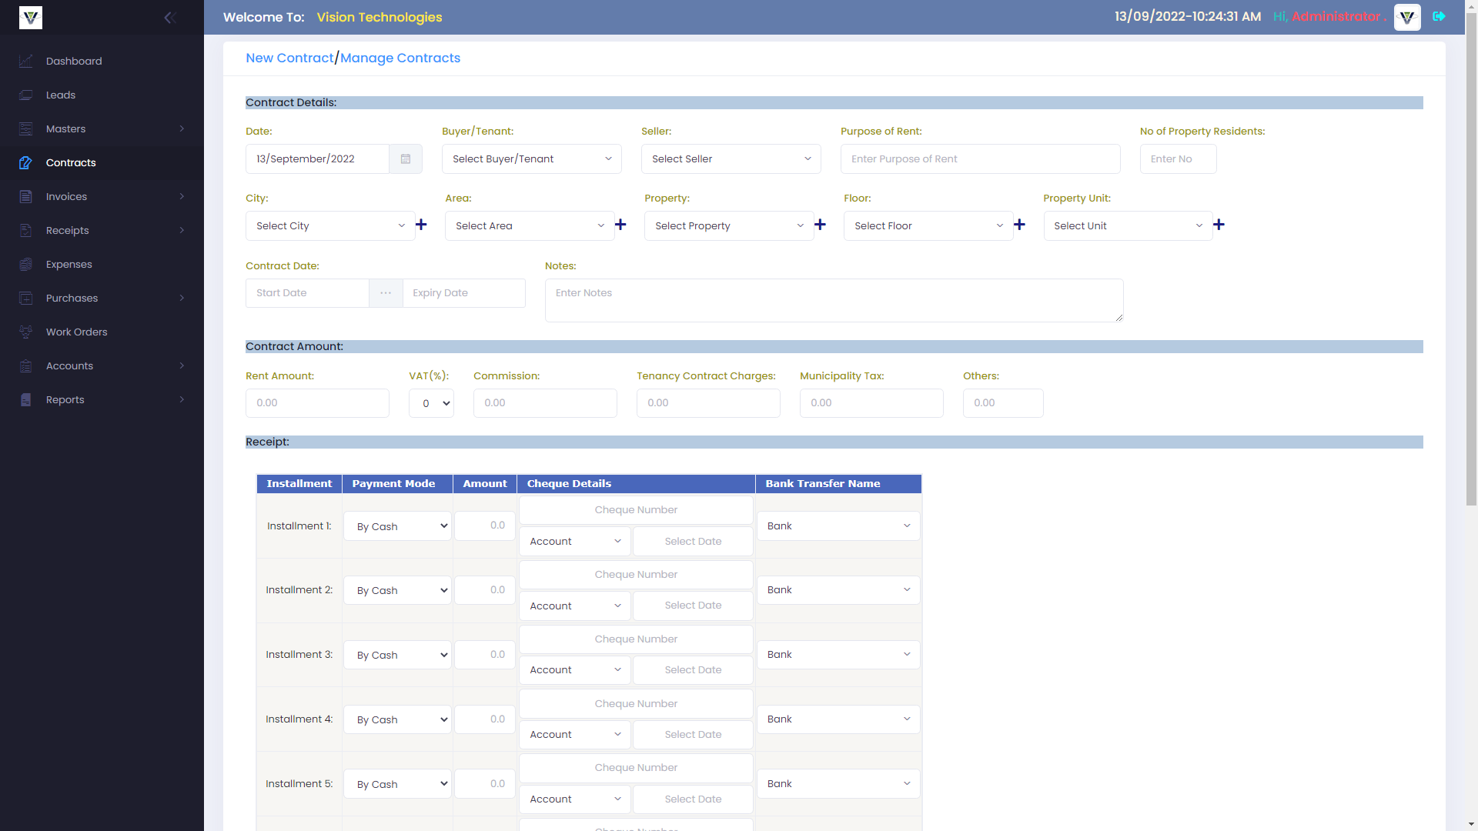Select the Contracts icon in the sidebar
This screenshot has width=1478, height=831.
tap(24, 162)
